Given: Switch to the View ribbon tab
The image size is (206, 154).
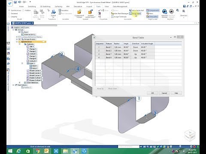Looking at the screenshot, I should [106, 6].
